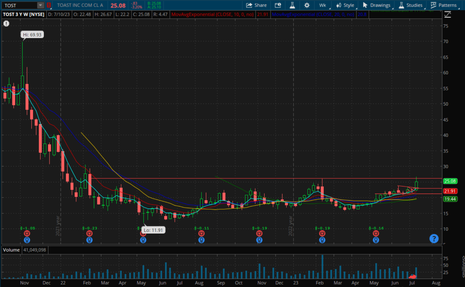
Task: Click the R: 4.47 range value
Action: (x=160, y=14)
